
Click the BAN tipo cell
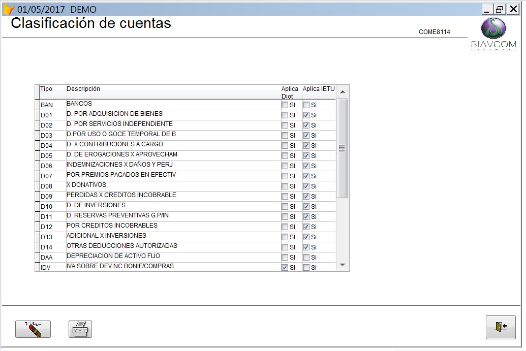53,105
